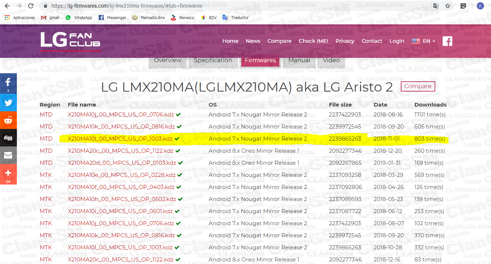Open X210MA20d_00_MPCS_US_OP_0103.kdz link

[x=122, y=163]
